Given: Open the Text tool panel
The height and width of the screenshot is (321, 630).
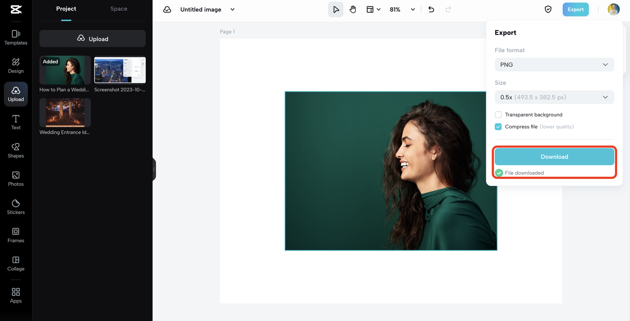Looking at the screenshot, I should pos(16,122).
